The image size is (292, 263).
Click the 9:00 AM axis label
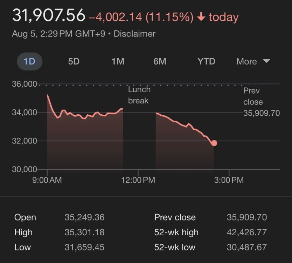click(x=47, y=180)
